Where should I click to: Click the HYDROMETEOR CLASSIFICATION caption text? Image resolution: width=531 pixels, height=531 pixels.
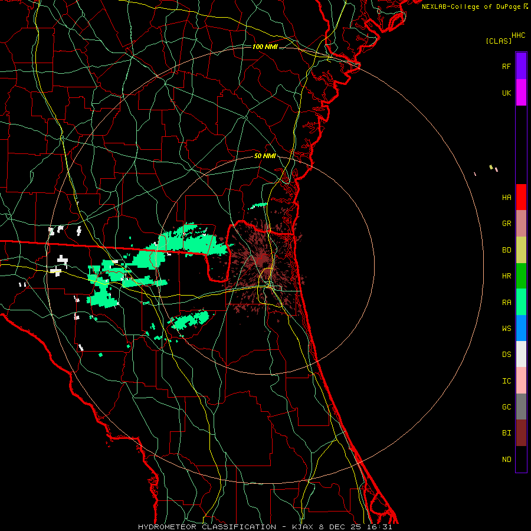(207, 527)
